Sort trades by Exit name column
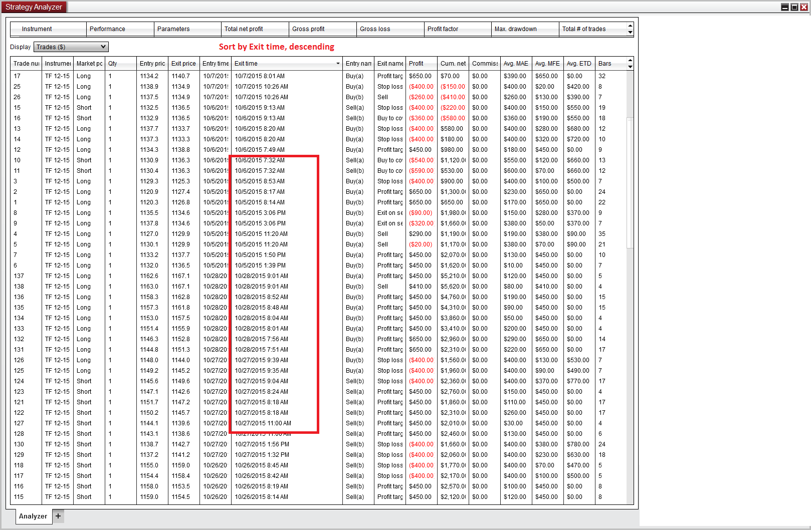This screenshot has height=530, width=811. pos(390,64)
